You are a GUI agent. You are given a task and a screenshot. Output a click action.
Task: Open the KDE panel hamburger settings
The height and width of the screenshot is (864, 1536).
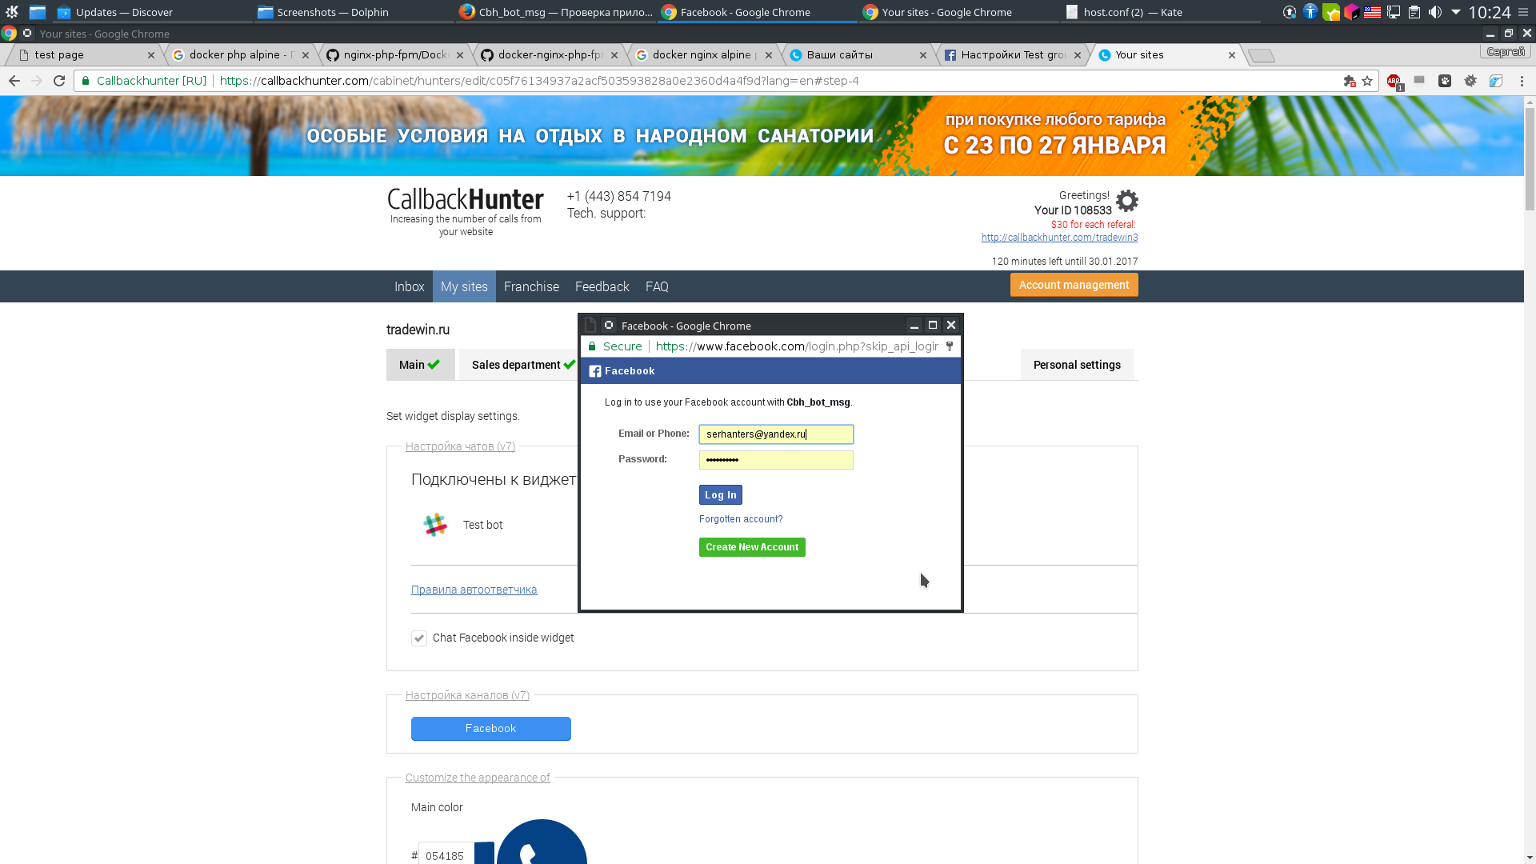click(1523, 12)
